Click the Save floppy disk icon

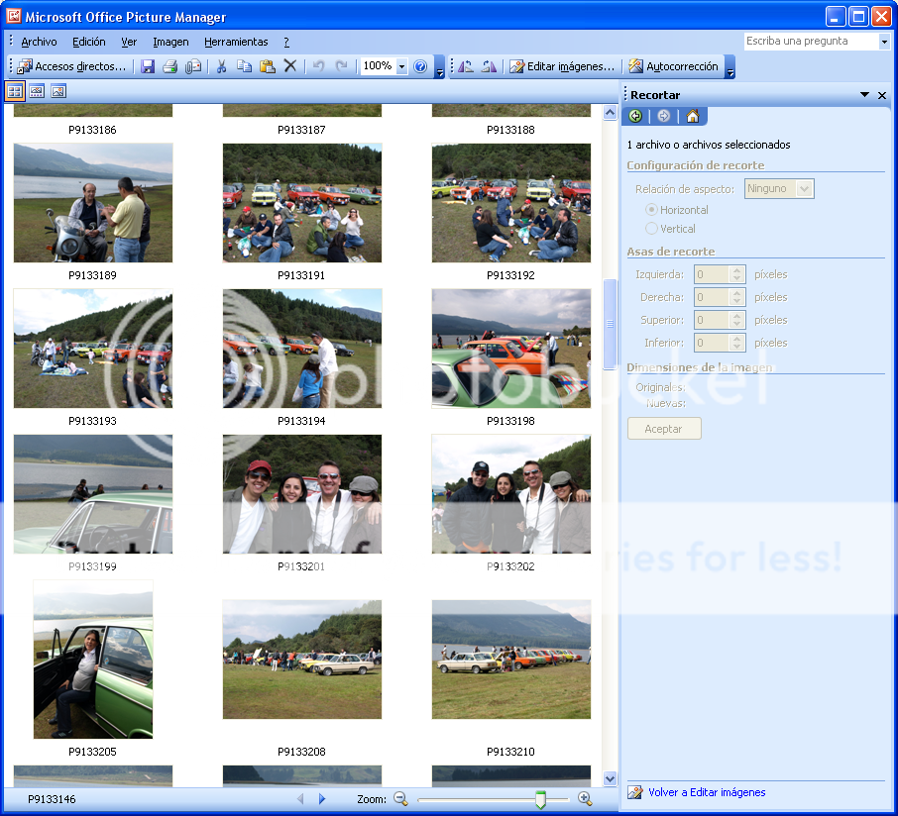(148, 66)
